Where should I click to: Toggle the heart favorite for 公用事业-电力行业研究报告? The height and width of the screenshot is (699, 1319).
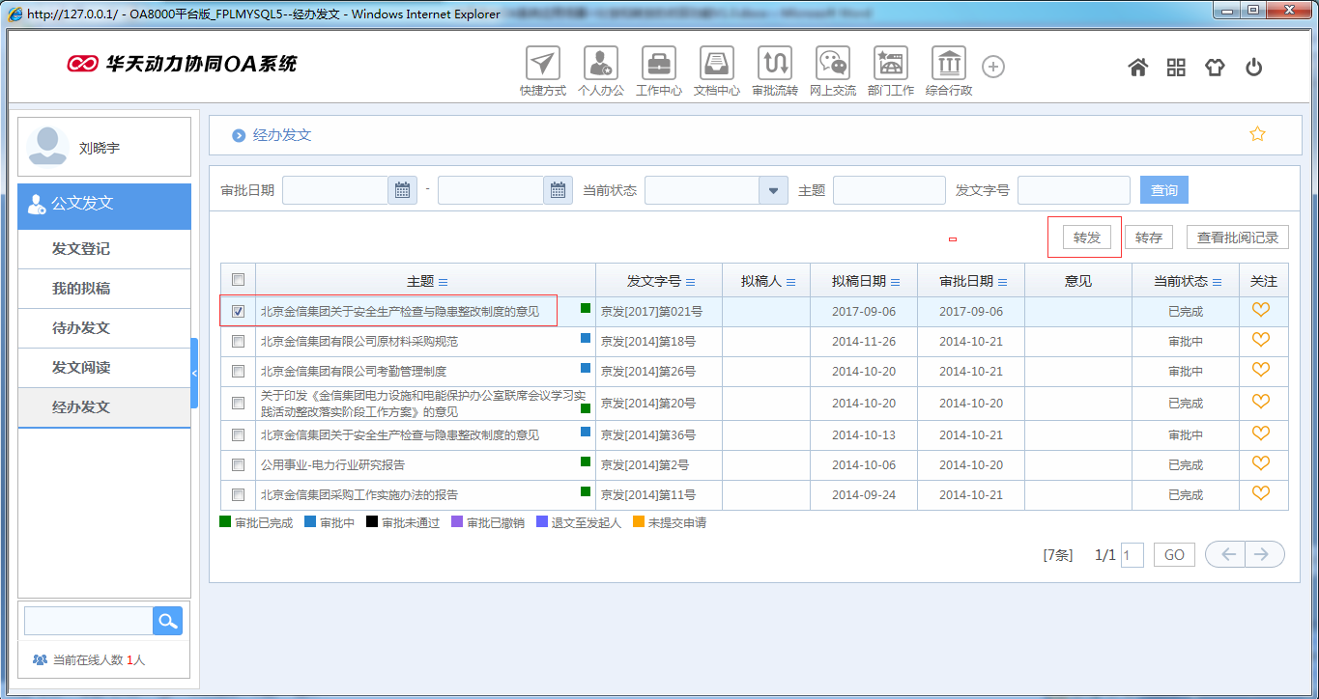[1261, 463]
